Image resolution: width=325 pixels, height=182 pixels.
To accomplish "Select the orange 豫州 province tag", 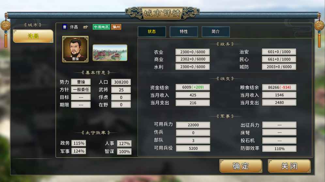I will (x=116, y=27).
